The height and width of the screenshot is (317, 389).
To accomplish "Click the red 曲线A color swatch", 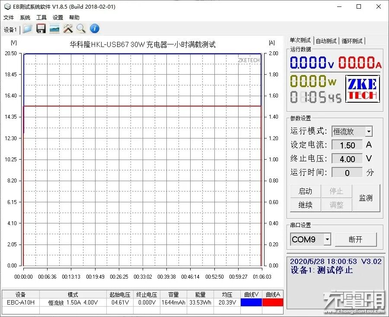I will (273, 302).
